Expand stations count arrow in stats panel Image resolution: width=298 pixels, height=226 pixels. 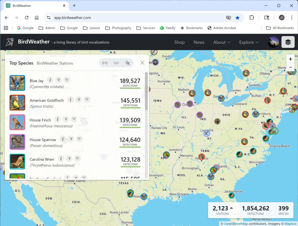231,208
